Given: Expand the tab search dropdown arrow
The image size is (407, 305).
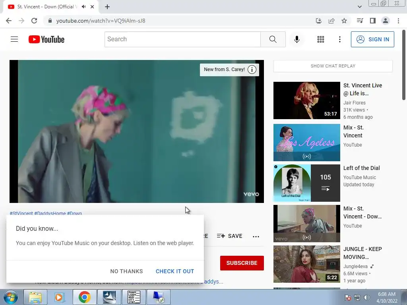Looking at the screenshot, I should pos(359,7).
